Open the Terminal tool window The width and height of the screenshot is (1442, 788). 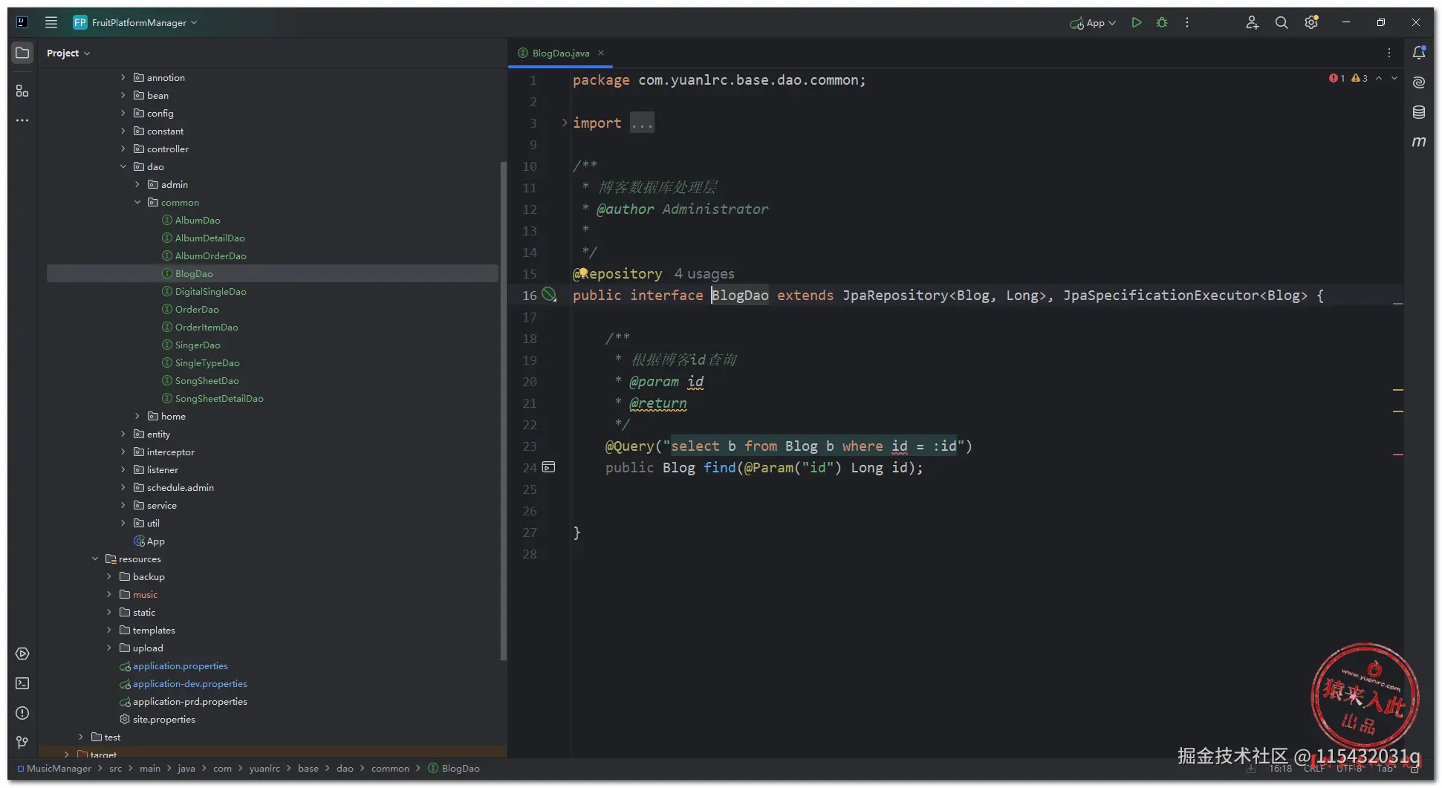tap(22, 683)
